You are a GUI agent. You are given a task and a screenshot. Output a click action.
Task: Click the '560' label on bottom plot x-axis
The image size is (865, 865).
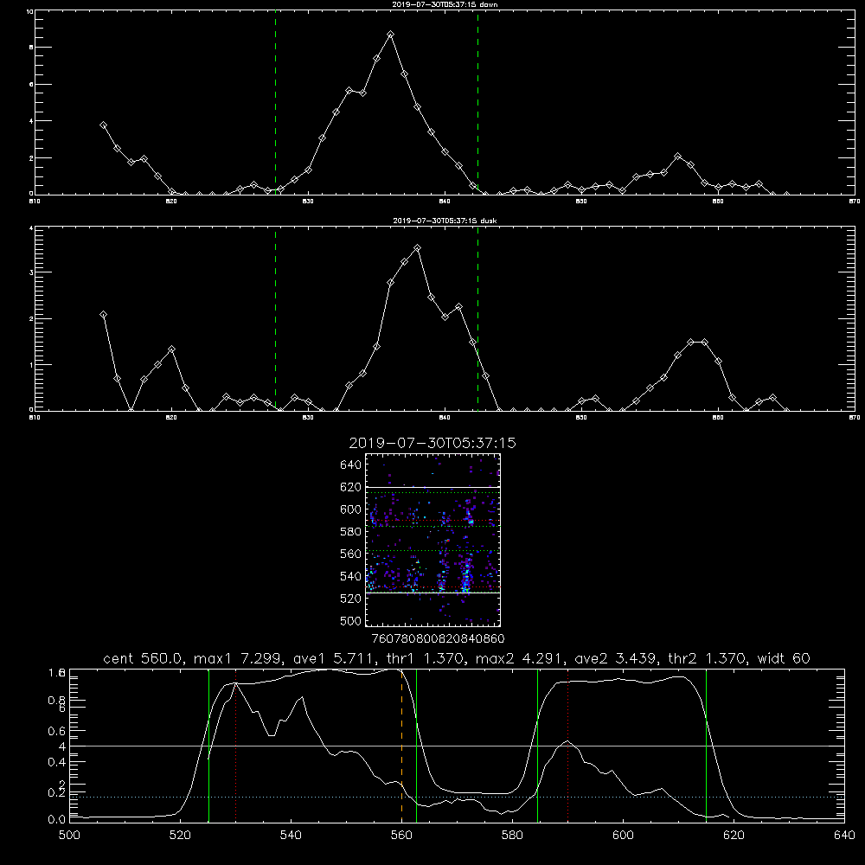(x=401, y=836)
